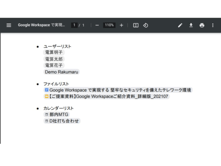Click the document title in the toolbar
The width and height of the screenshot is (221, 166).
click(41, 25)
